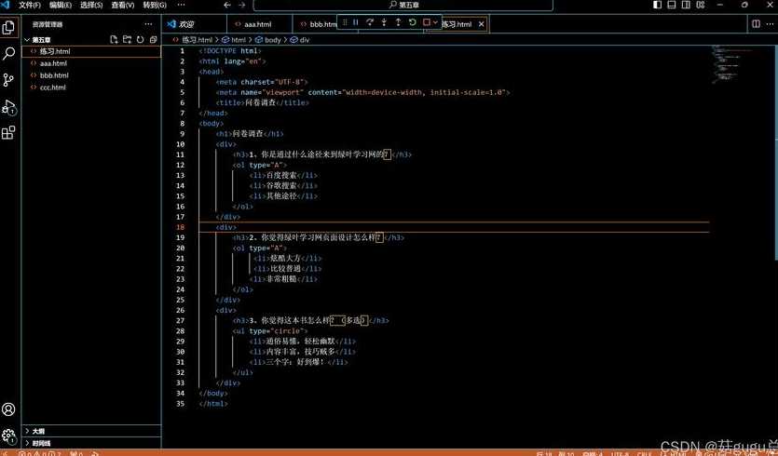
Task: Go back with the navigation arrow
Action: pyautogui.click(x=227, y=5)
